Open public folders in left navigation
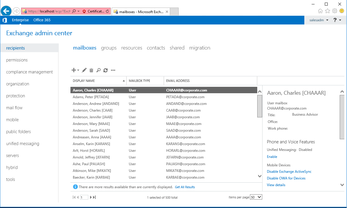347x208 pixels. point(18,132)
